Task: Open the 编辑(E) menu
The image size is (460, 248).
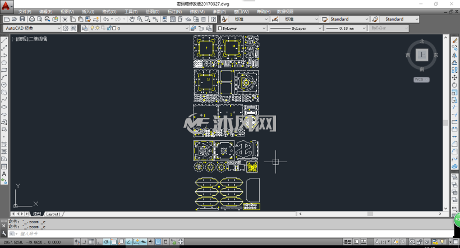Action: (x=46, y=12)
